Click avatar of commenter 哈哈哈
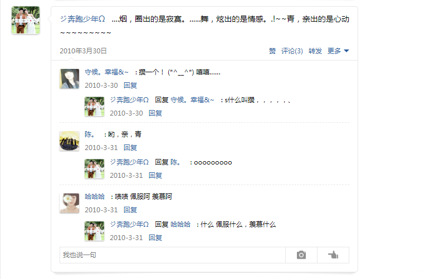Screen dimensions: 425x279 (70, 203)
